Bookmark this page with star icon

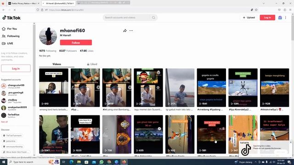click(256, 10)
